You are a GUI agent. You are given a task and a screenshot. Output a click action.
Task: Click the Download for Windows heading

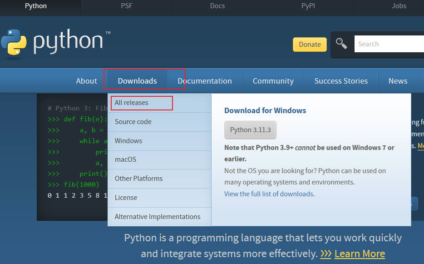pyautogui.click(x=265, y=110)
